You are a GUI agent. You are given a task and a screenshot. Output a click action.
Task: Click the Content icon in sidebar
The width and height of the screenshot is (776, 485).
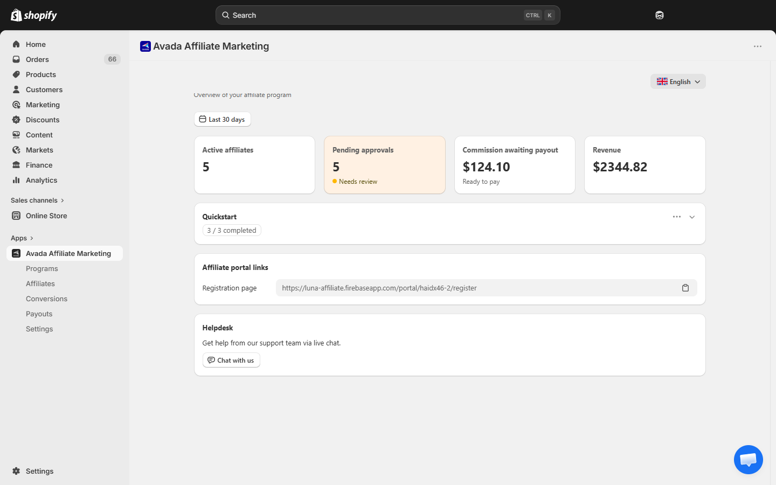(16, 135)
